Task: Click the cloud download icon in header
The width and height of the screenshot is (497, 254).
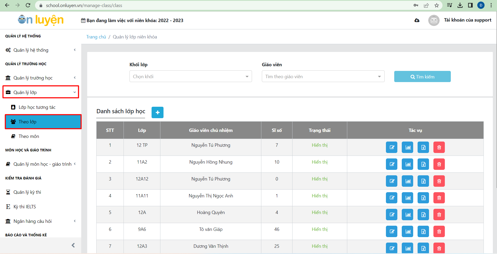Action: (417, 20)
